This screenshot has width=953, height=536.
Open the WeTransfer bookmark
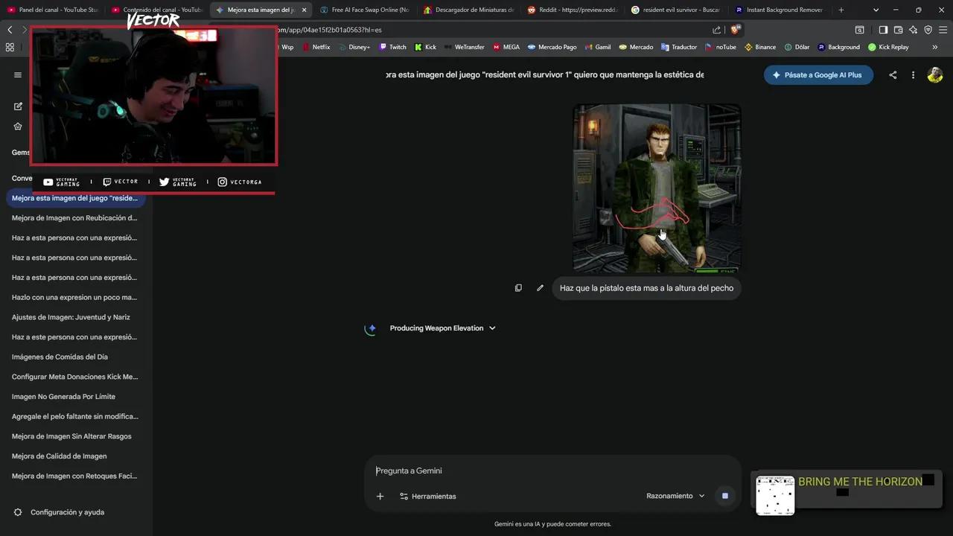[465, 47]
